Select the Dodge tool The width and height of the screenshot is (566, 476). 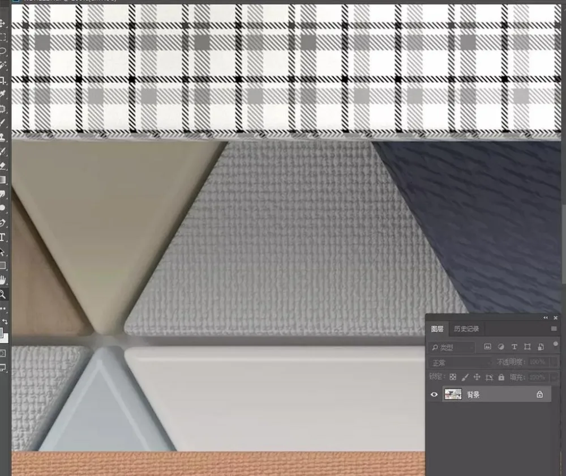[x=2, y=208]
